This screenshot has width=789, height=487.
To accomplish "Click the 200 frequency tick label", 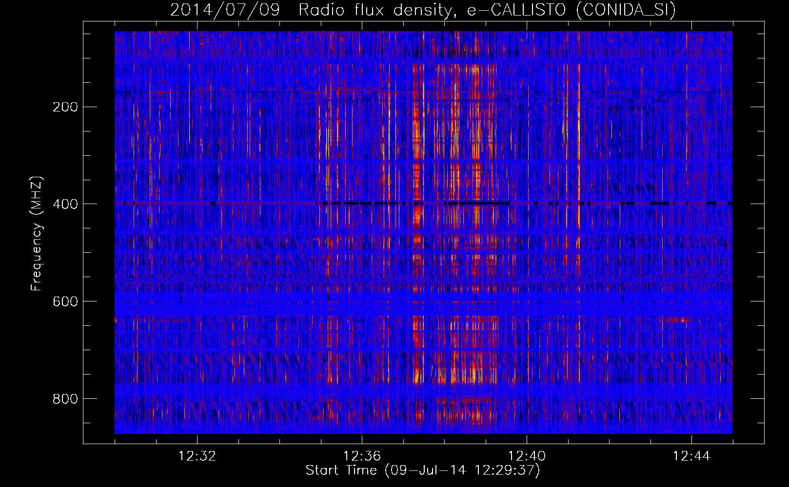I will 65,107.
